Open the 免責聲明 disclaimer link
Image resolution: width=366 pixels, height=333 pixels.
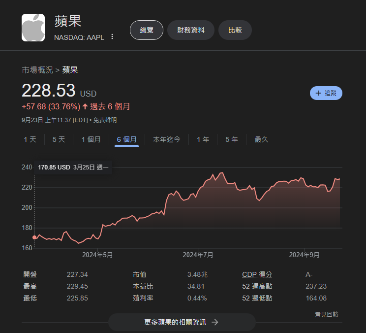[x=105, y=120]
